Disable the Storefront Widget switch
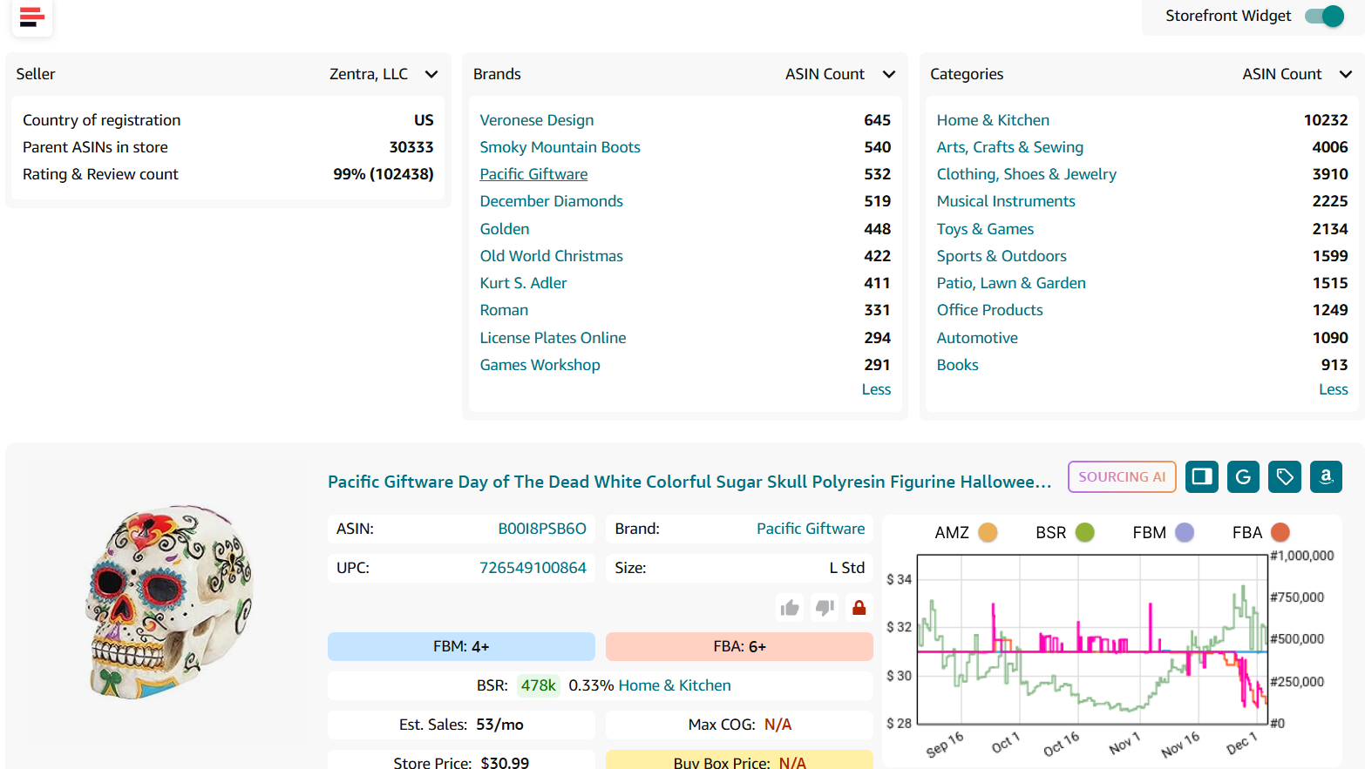The image size is (1365, 769). coord(1323,16)
